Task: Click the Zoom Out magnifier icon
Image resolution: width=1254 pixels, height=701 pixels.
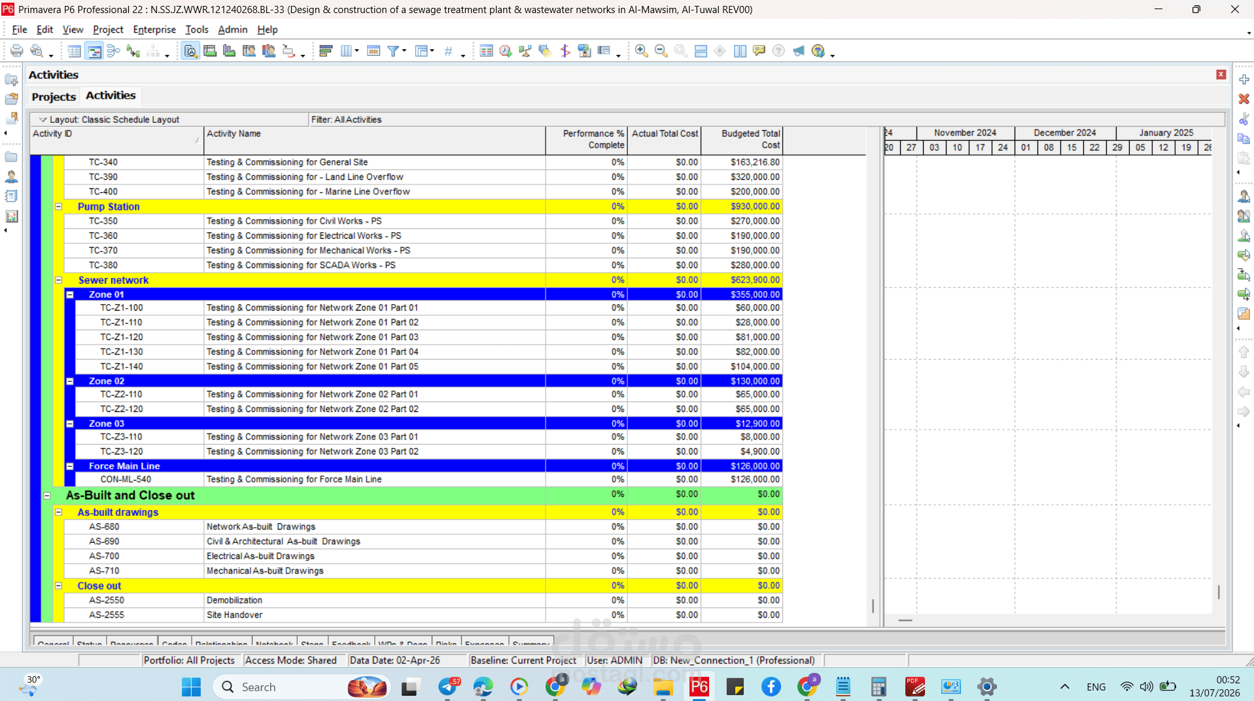Action: click(x=661, y=51)
